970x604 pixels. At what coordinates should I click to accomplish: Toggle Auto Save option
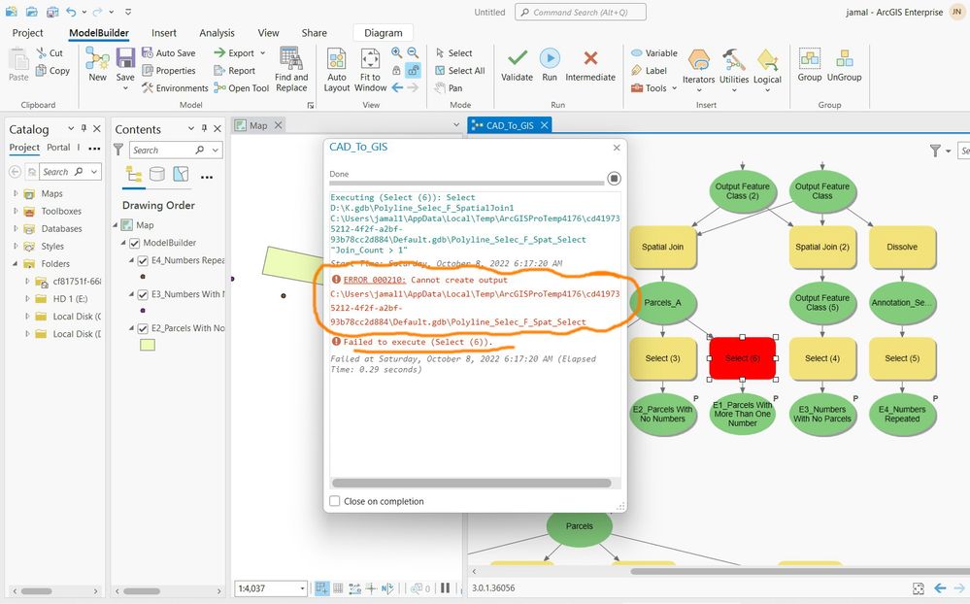(168, 53)
